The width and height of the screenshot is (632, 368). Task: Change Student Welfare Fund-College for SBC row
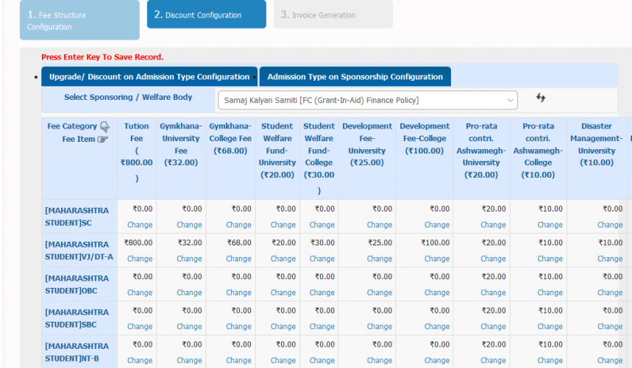[322, 327]
